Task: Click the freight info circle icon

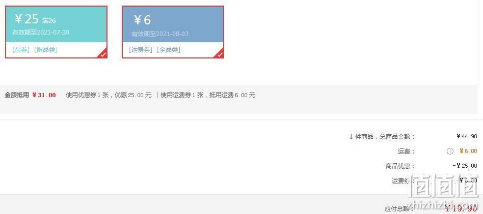Action: [450, 151]
